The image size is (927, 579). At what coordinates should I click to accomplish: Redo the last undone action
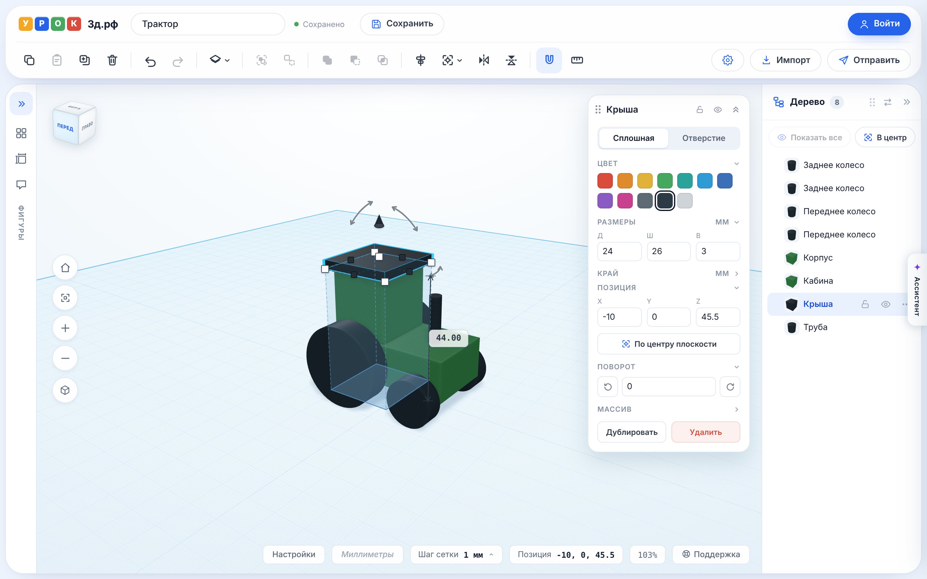(178, 61)
